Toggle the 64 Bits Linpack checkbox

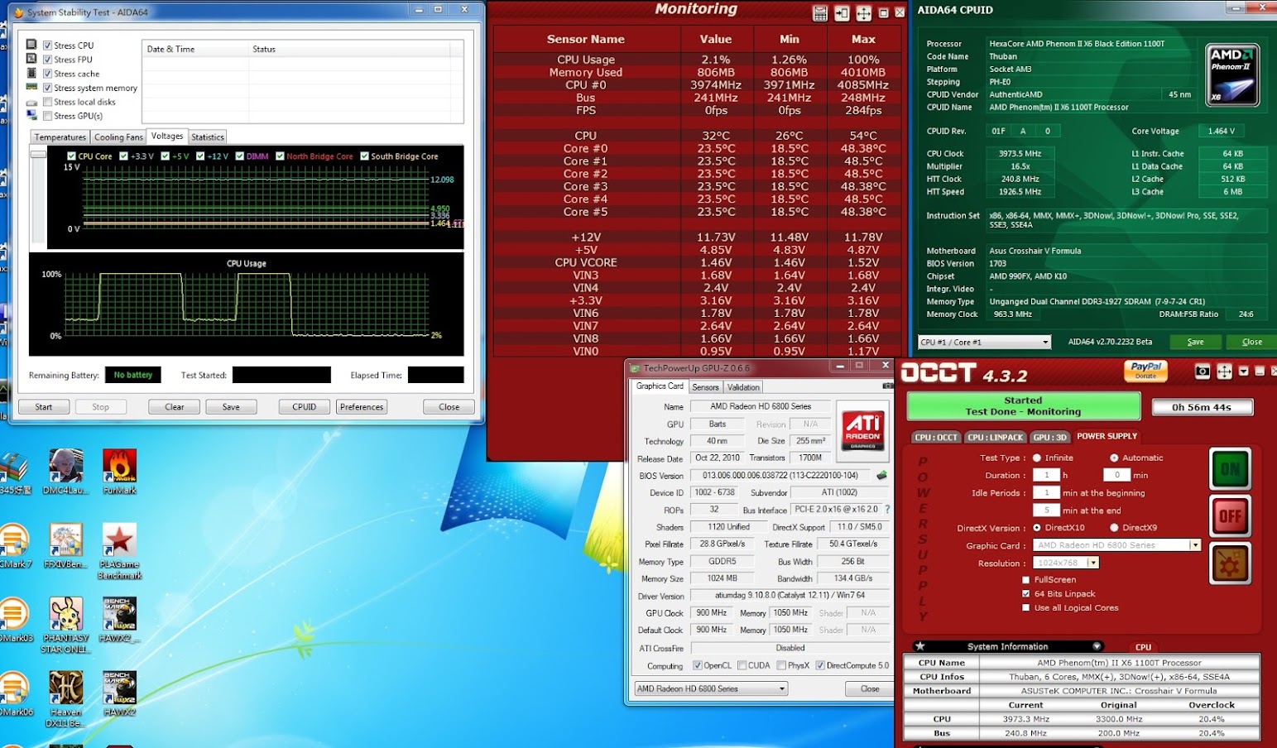coord(1026,594)
